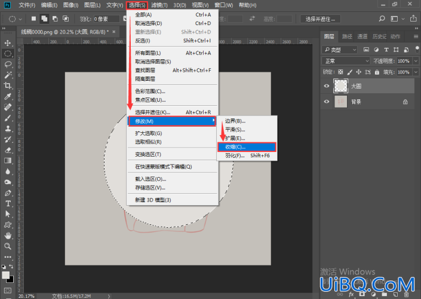The width and height of the screenshot is (421, 299).
Task: Select the Move tool
Action: click(8, 42)
